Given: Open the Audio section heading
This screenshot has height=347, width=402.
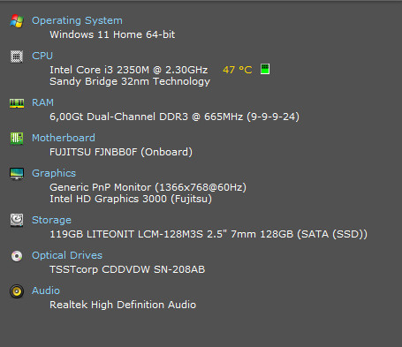Looking at the screenshot, I should pyautogui.click(x=46, y=290).
